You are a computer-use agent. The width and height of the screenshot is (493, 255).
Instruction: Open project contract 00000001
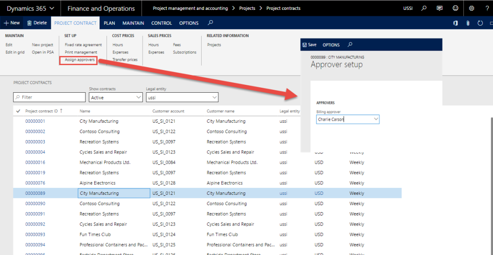pos(35,121)
